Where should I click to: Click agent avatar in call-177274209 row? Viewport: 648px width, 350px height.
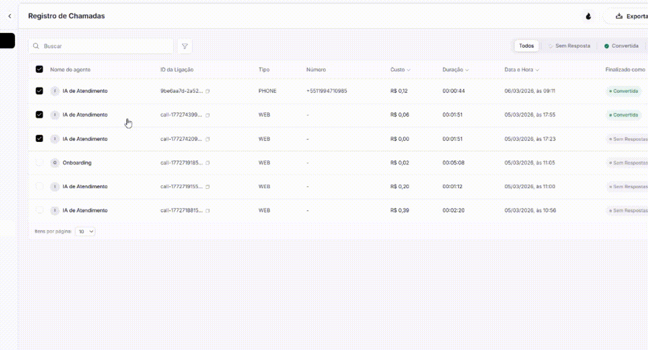[55, 139]
